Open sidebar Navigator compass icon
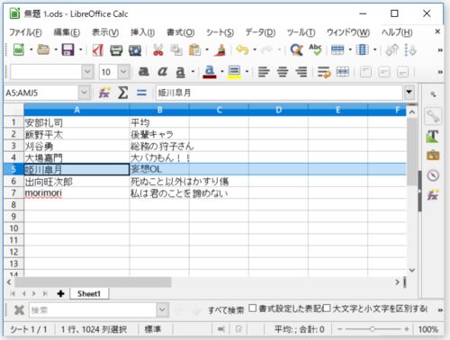450x340 pixels. pyautogui.click(x=433, y=175)
